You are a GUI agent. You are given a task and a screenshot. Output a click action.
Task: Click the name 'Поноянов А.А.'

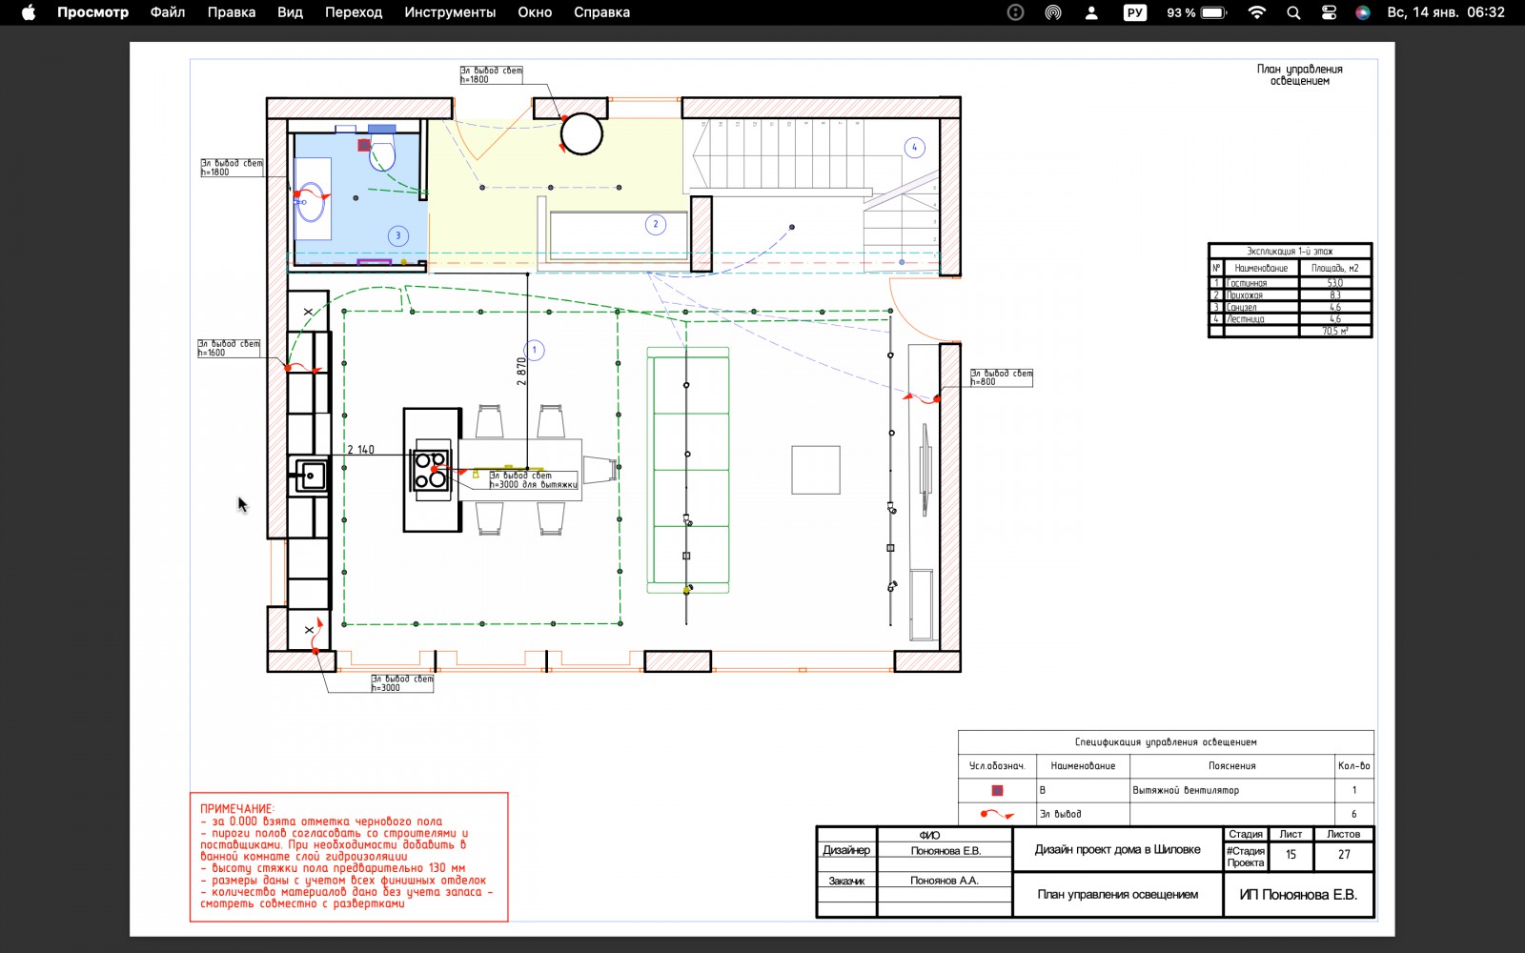tap(944, 881)
